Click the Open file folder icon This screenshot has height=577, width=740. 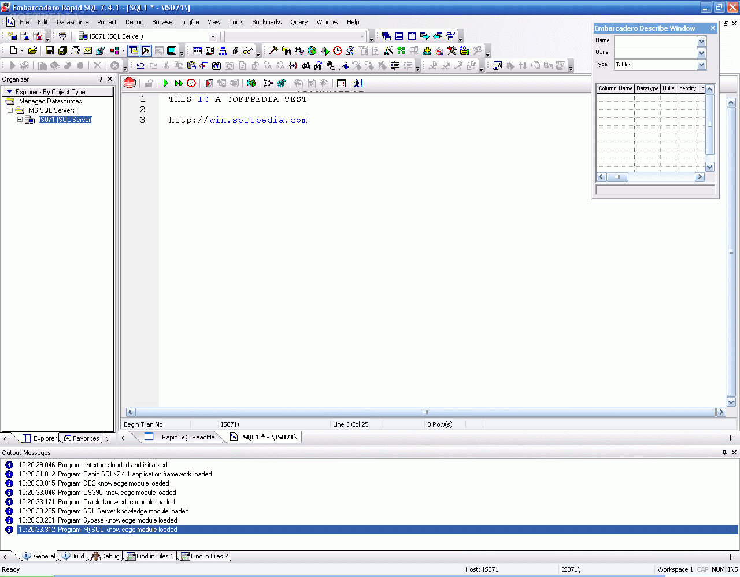point(32,51)
